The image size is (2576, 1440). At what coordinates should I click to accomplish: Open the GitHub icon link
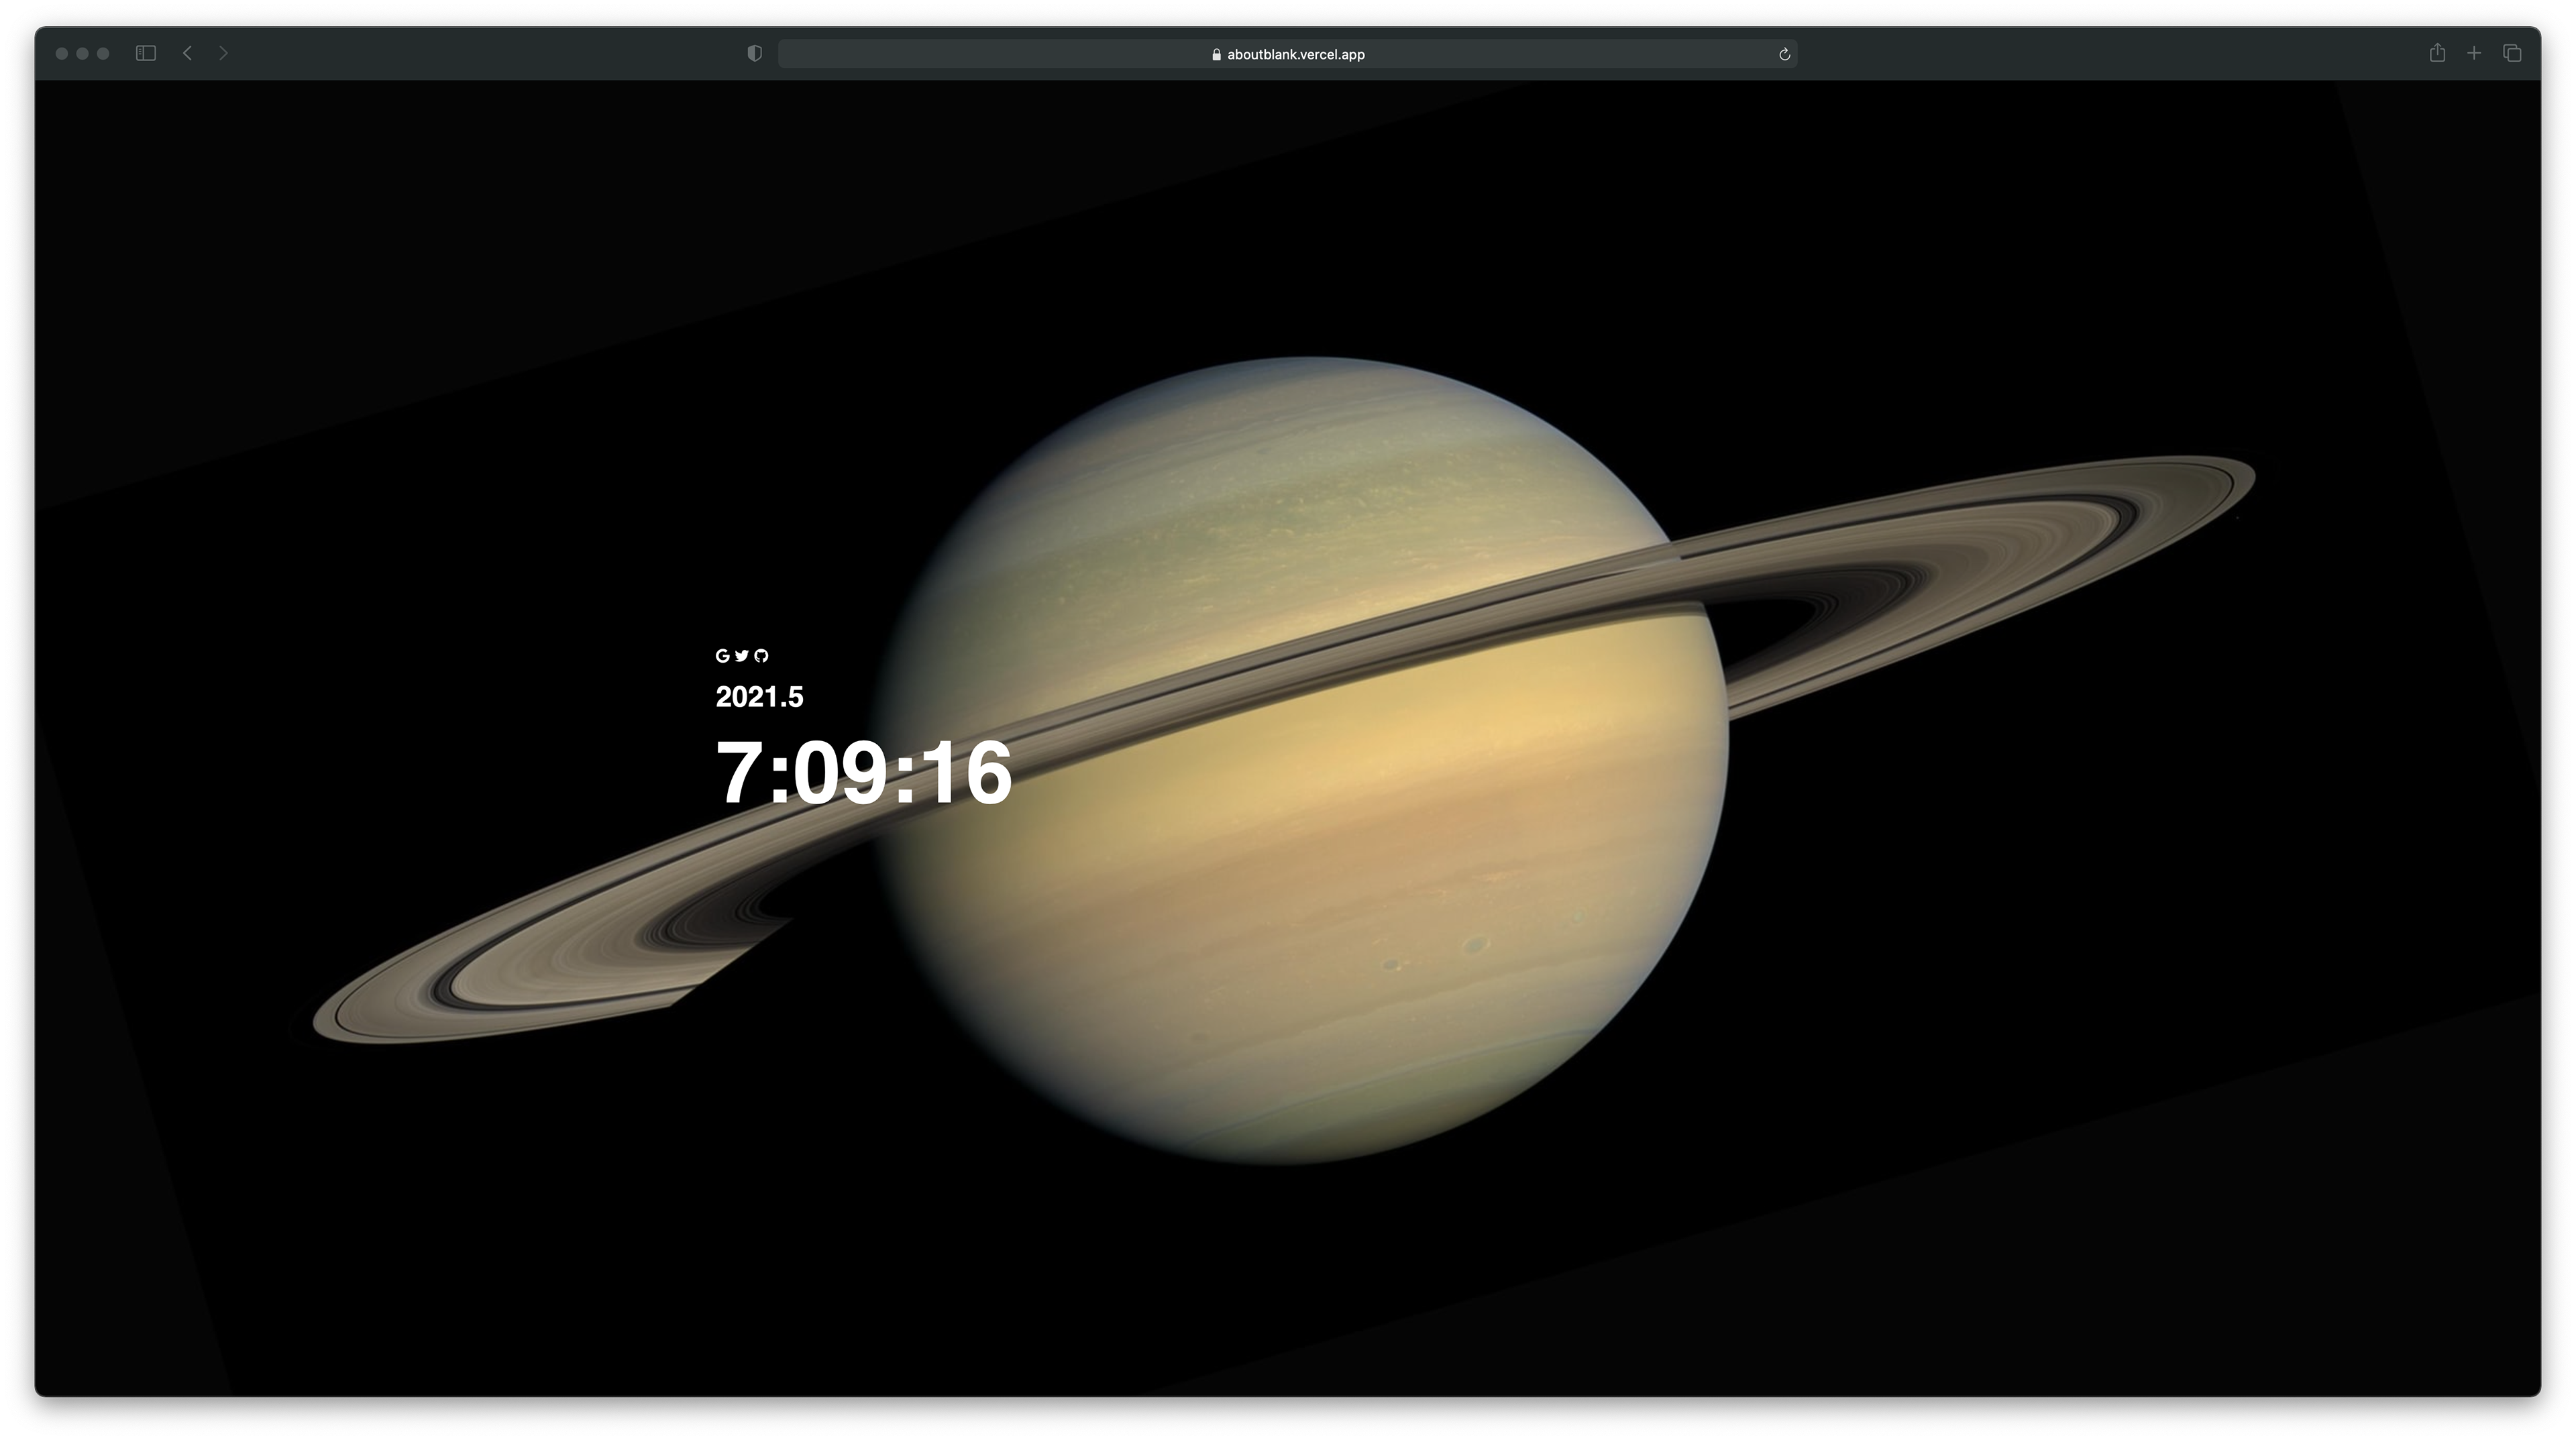coord(762,656)
